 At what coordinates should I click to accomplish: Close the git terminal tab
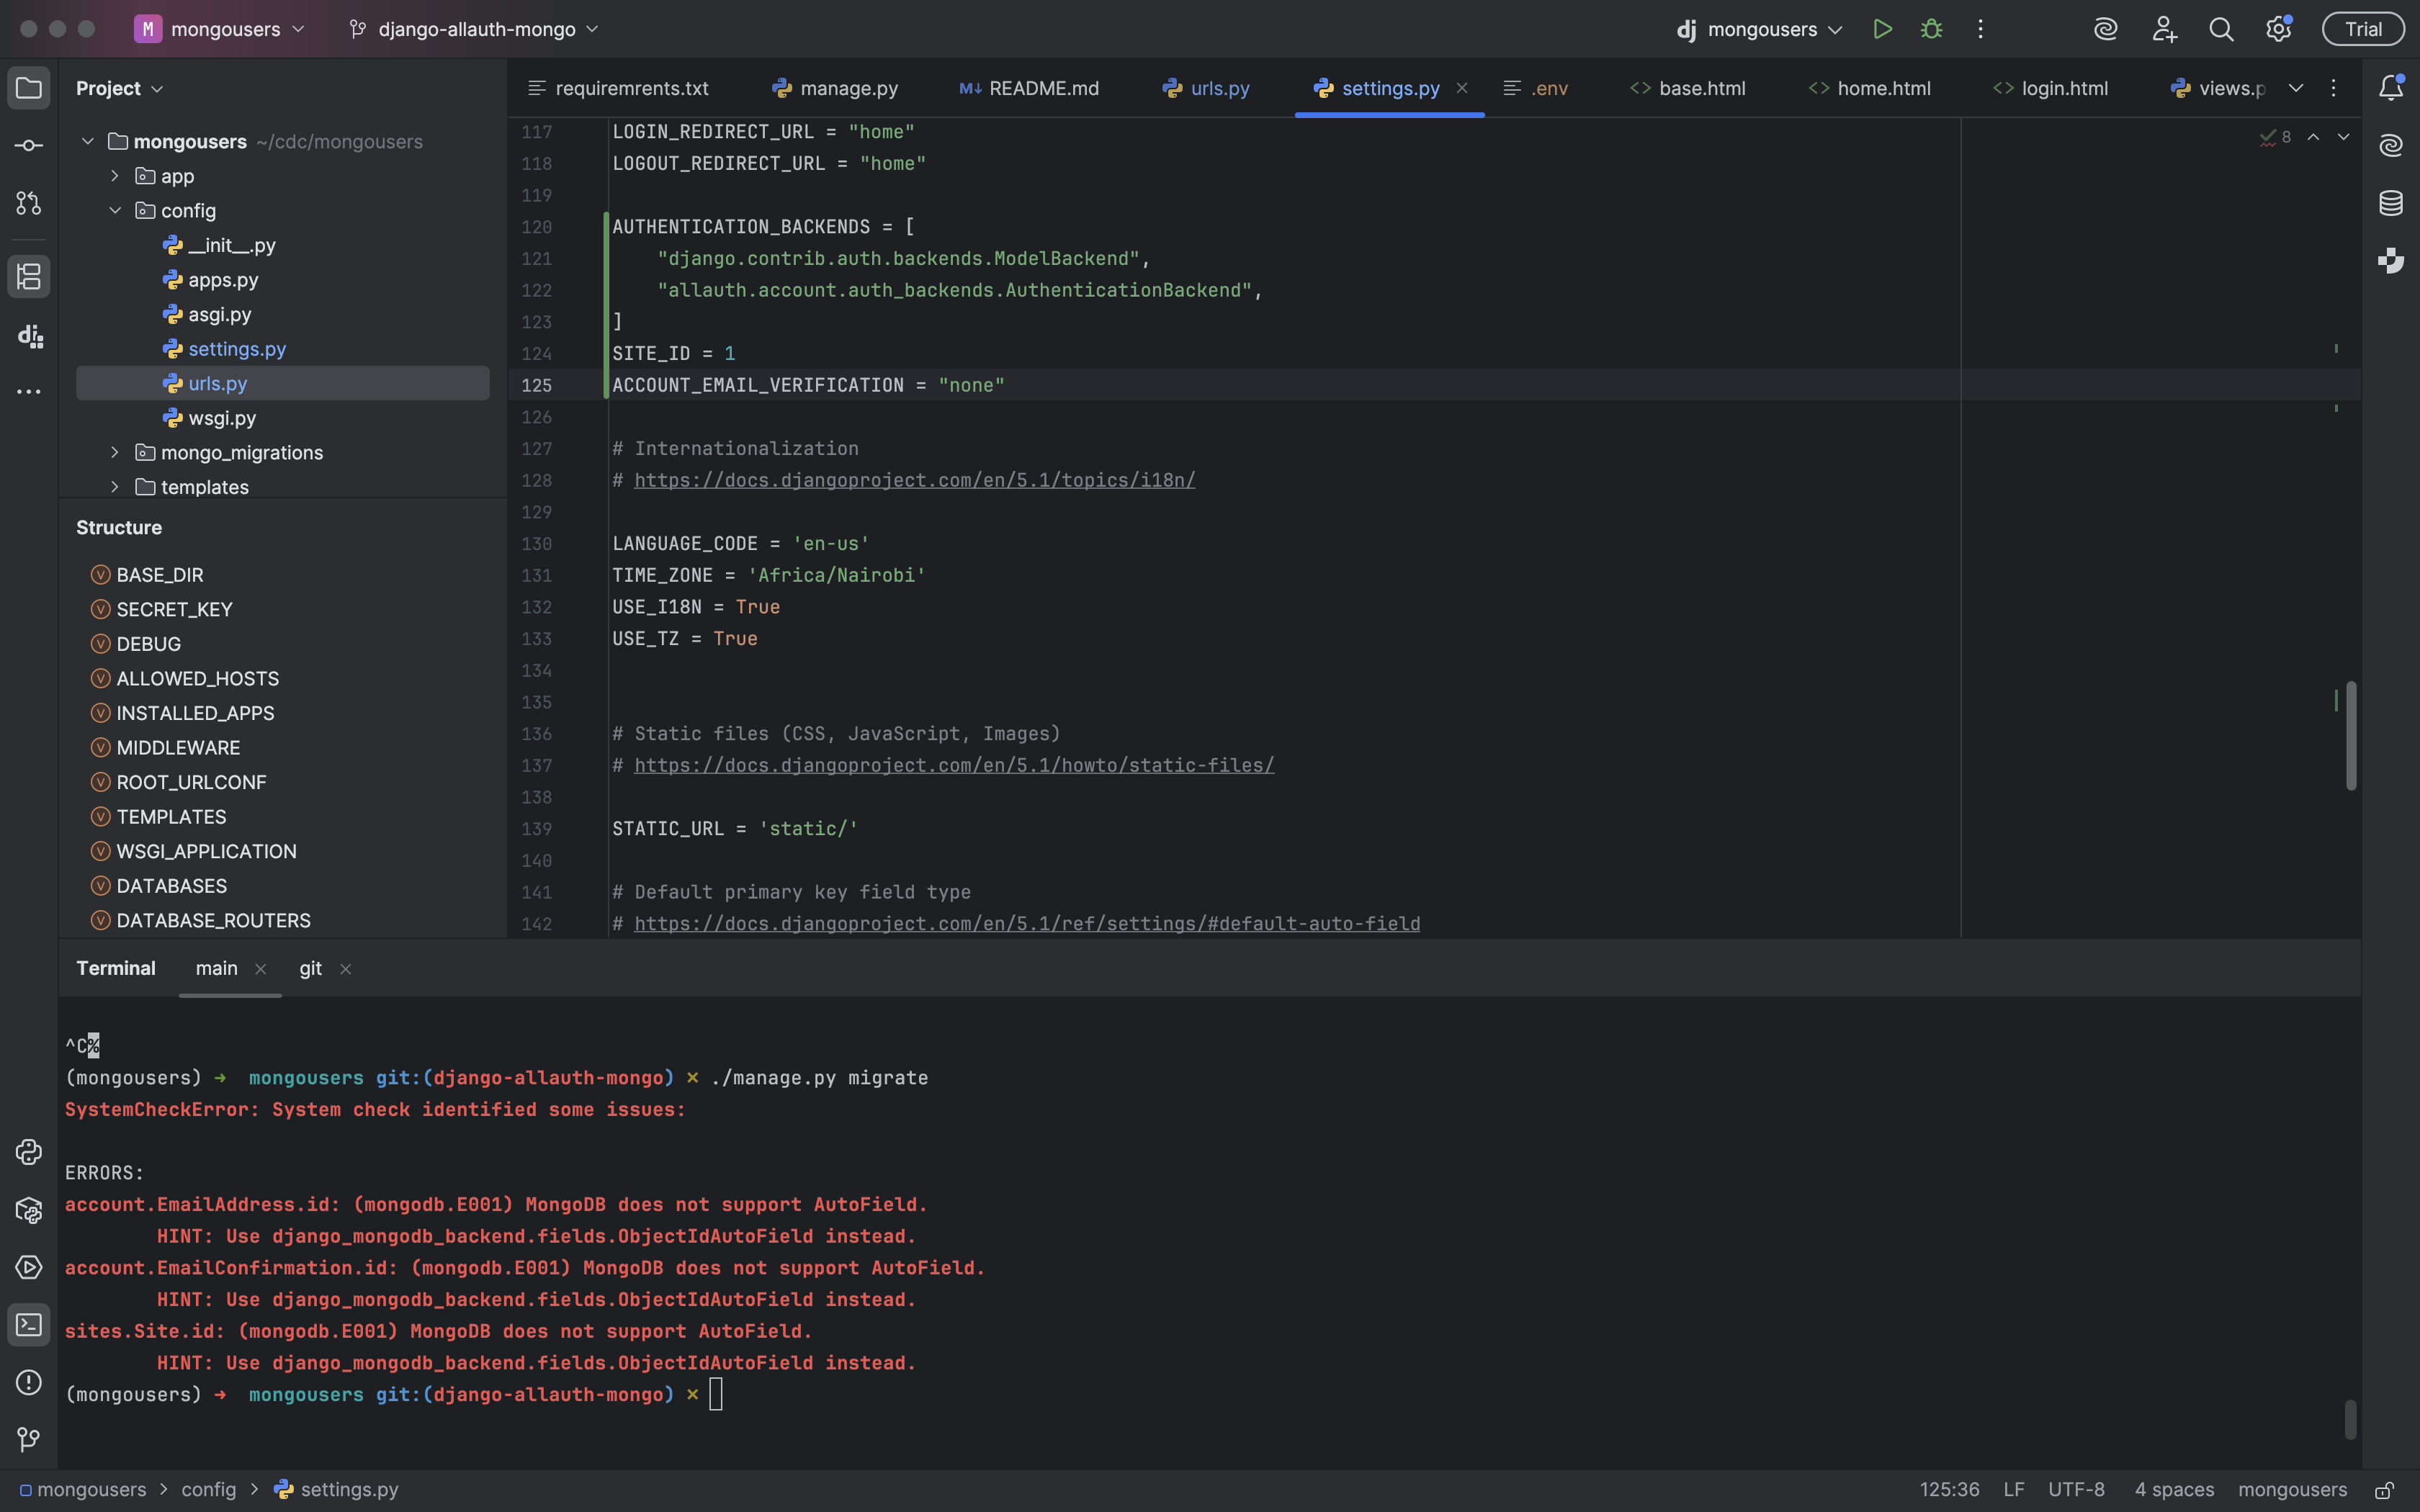point(346,969)
